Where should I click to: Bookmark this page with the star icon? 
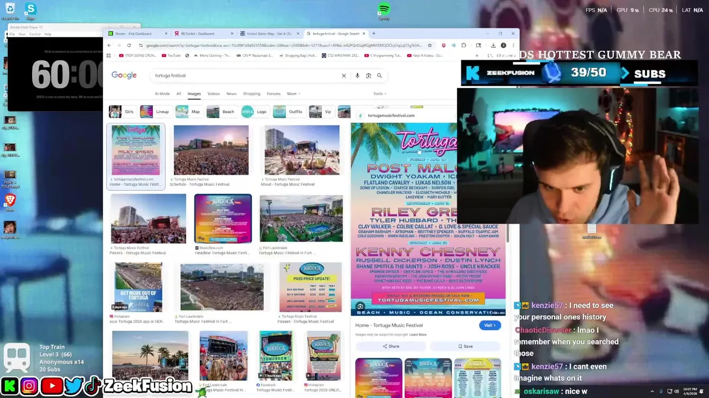pos(430,45)
